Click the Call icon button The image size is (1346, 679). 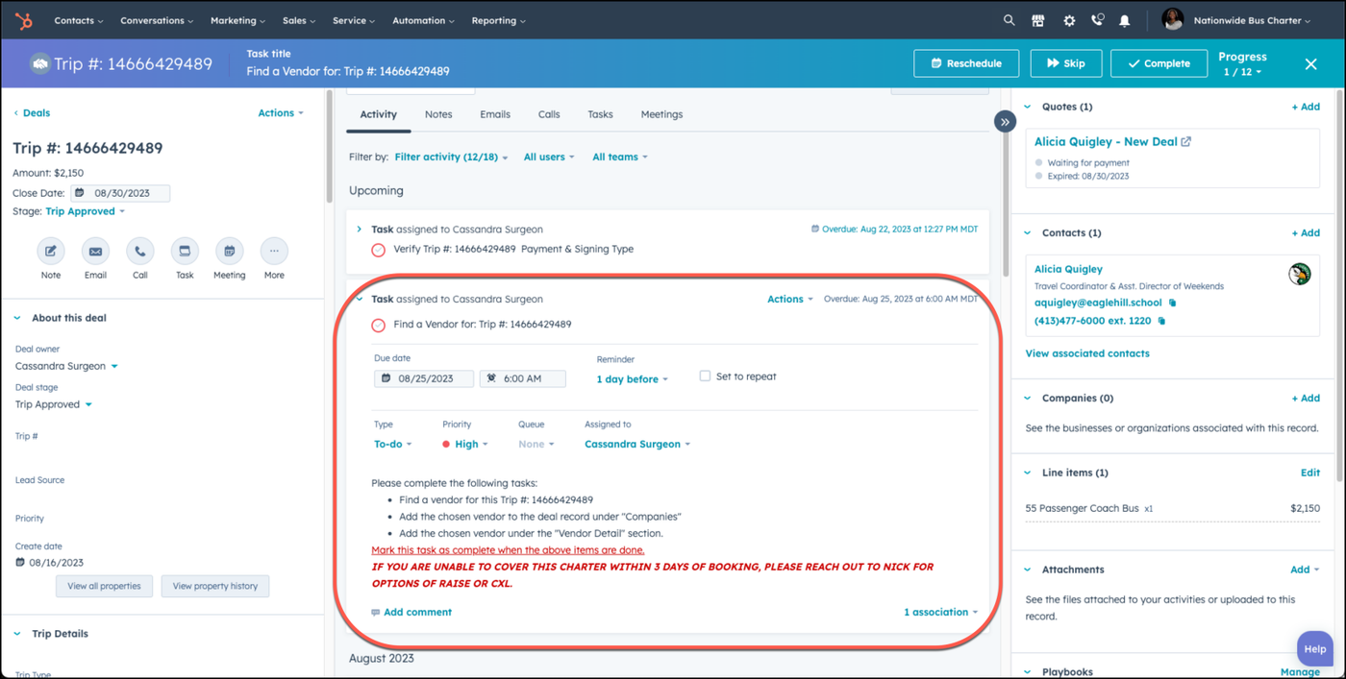(140, 252)
